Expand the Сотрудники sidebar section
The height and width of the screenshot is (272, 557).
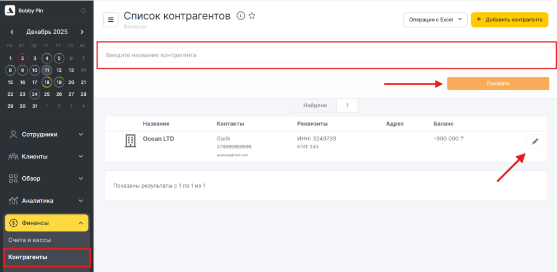pos(46,134)
